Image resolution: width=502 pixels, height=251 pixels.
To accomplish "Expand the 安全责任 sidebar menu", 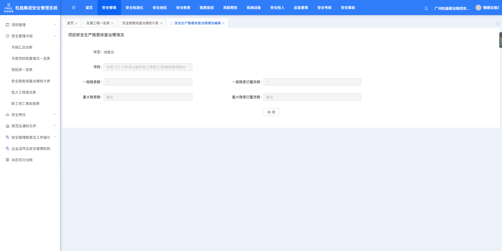I will pyautogui.click(x=30, y=115).
